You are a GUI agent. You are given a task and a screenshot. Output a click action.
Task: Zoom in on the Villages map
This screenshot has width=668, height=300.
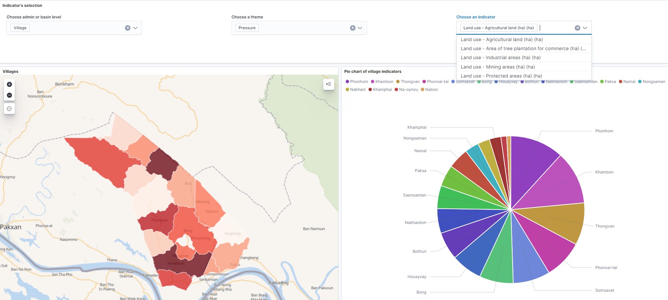[x=9, y=84]
